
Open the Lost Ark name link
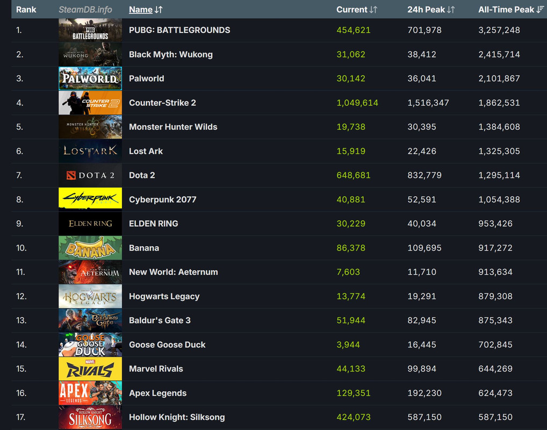146,151
